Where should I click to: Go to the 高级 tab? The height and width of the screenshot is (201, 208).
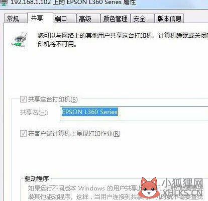tap(88, 19)
